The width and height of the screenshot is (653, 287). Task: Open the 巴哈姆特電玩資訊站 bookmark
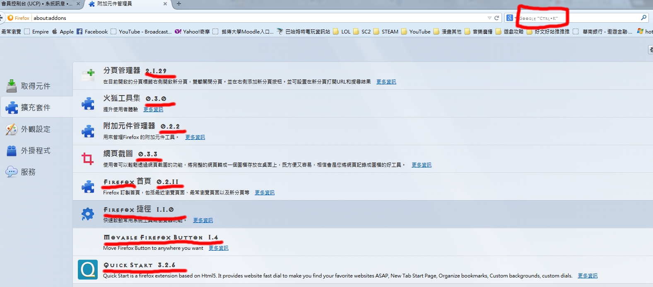304,31
